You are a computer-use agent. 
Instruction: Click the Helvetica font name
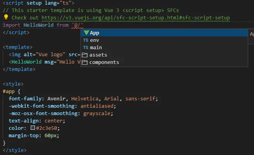[x=85, y=98]
